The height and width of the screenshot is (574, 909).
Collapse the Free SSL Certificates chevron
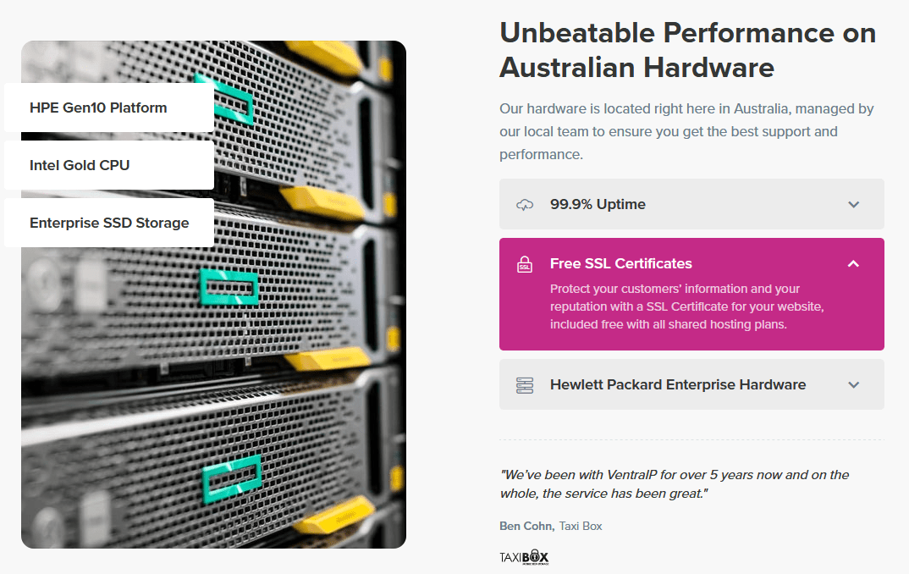coord(853,264)
